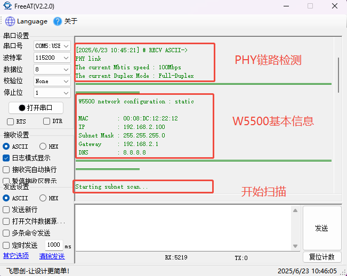Open the 校验位 parity dropdown
This screenshot has height=276, width=347.
(52, 81)
